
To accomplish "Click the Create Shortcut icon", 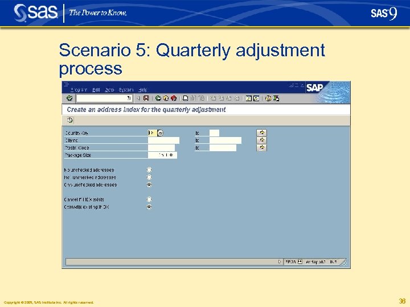I will click(x=256, y=98).
